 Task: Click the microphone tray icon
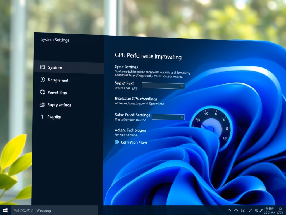250,211
